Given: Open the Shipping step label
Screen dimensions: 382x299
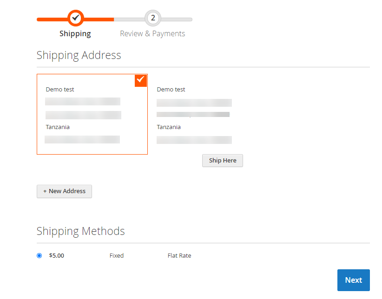Looking at the screenshot, I should tap(75, 33).
